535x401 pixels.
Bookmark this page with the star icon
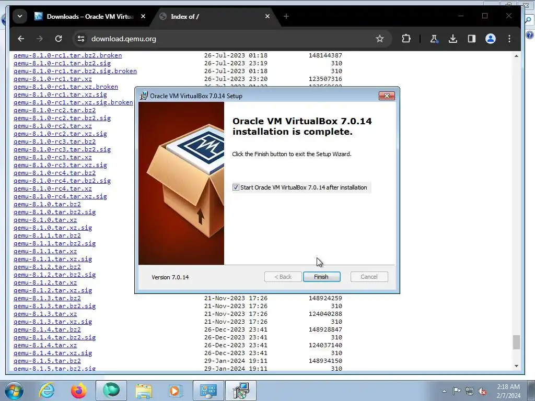tap(380, 39)
